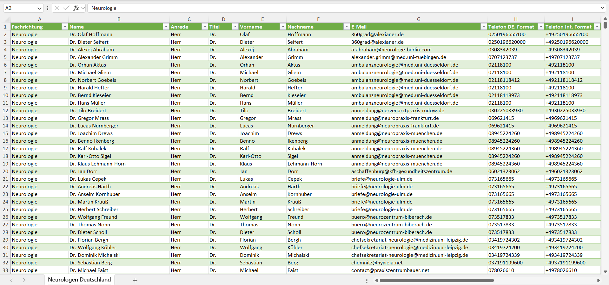The width and height of the screenshot is (609, 285).
Task: Select column G header
Action: tap(419, 19)
